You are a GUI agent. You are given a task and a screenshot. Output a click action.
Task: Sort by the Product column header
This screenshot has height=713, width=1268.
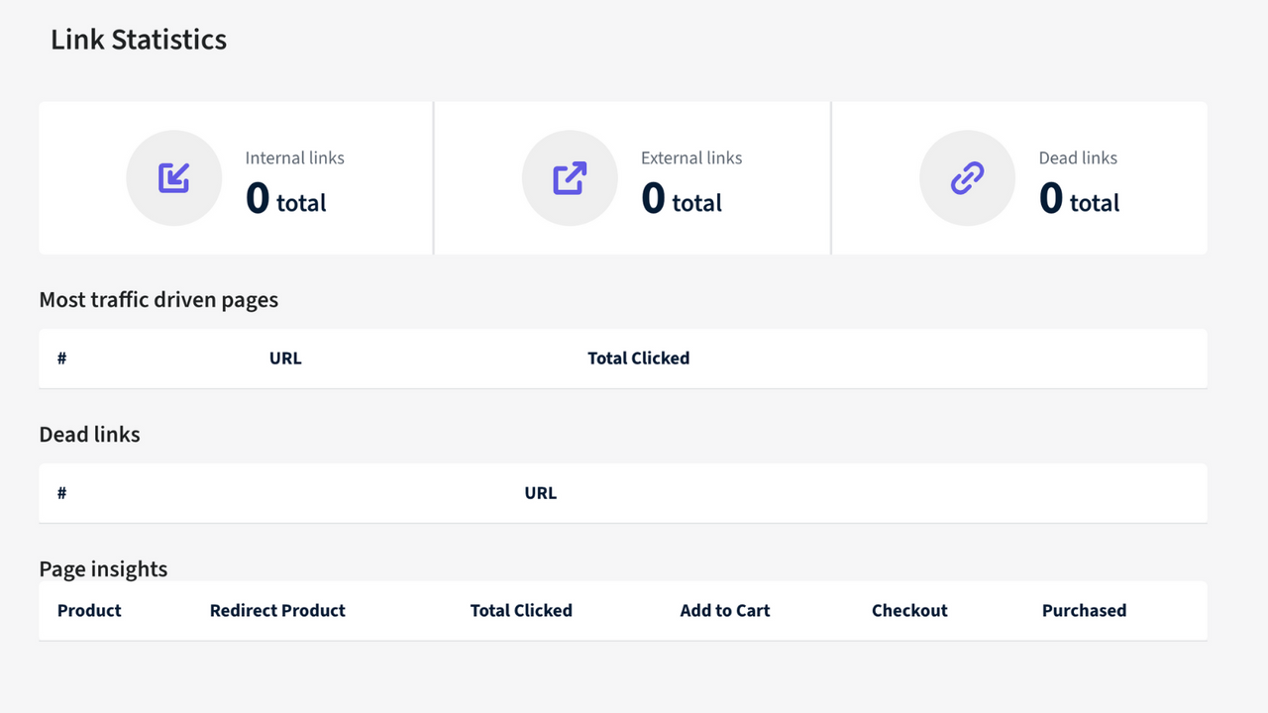(x=88, y=610)
